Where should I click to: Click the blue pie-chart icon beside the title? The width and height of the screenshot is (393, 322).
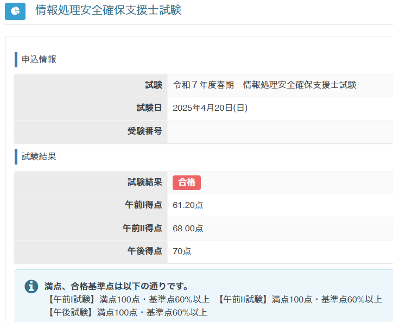[15, 11]
